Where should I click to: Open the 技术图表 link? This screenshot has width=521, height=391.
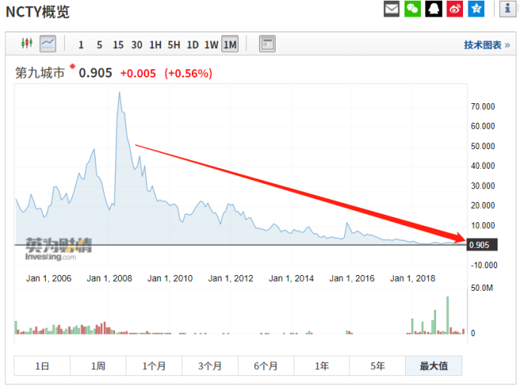click(x=487, y=45)
